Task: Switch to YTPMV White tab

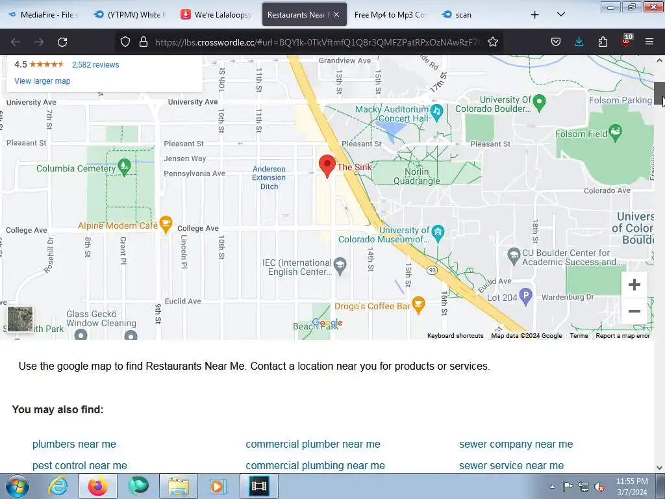Action: click(131, 15)
